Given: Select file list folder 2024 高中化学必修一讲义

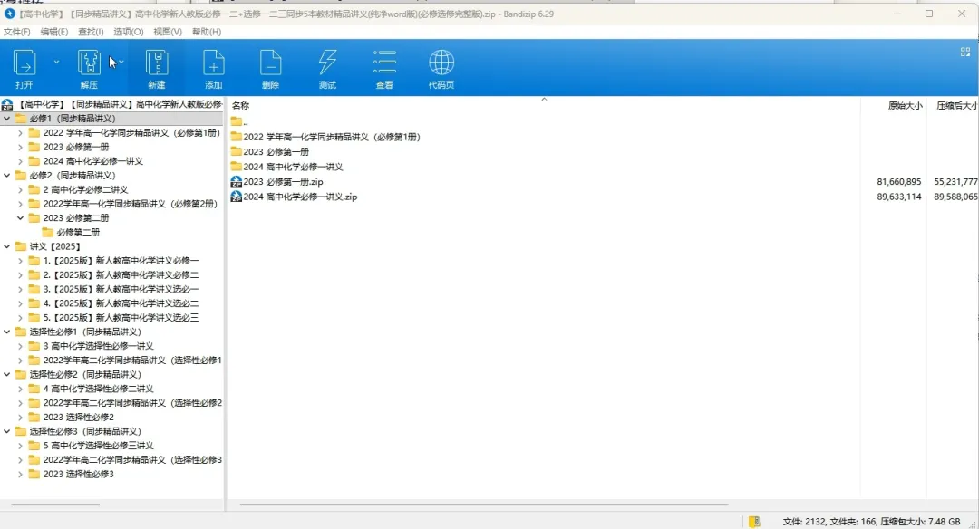Looking at the screenshot, I should 286,167.
